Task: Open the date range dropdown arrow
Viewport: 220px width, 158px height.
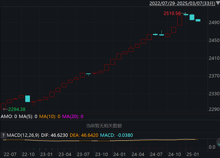Action: pos(218,3)
